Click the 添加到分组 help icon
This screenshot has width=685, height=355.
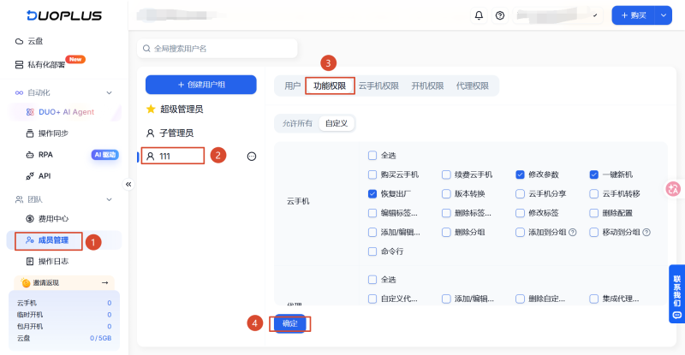tap(573, 233)
